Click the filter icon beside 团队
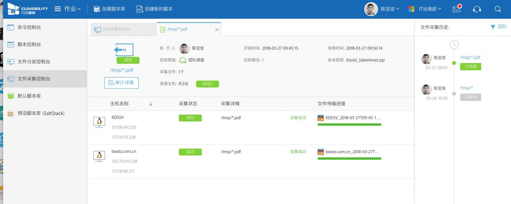 coord(493,27)
